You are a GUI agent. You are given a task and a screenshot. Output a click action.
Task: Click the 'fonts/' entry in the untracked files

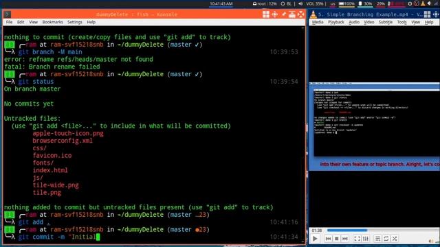(43, 163)
